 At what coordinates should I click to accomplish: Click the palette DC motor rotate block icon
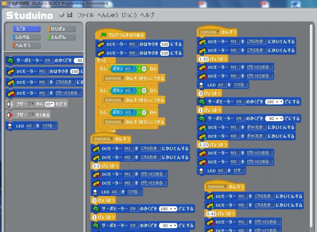point(11,83)
